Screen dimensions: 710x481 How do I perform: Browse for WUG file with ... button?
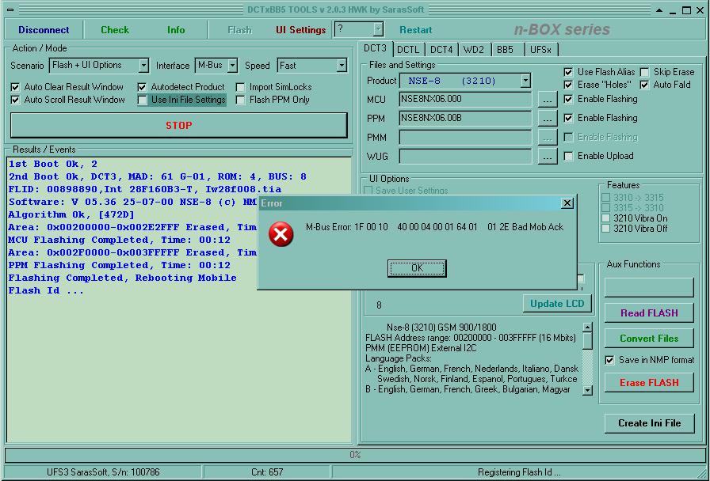point(548,157)
